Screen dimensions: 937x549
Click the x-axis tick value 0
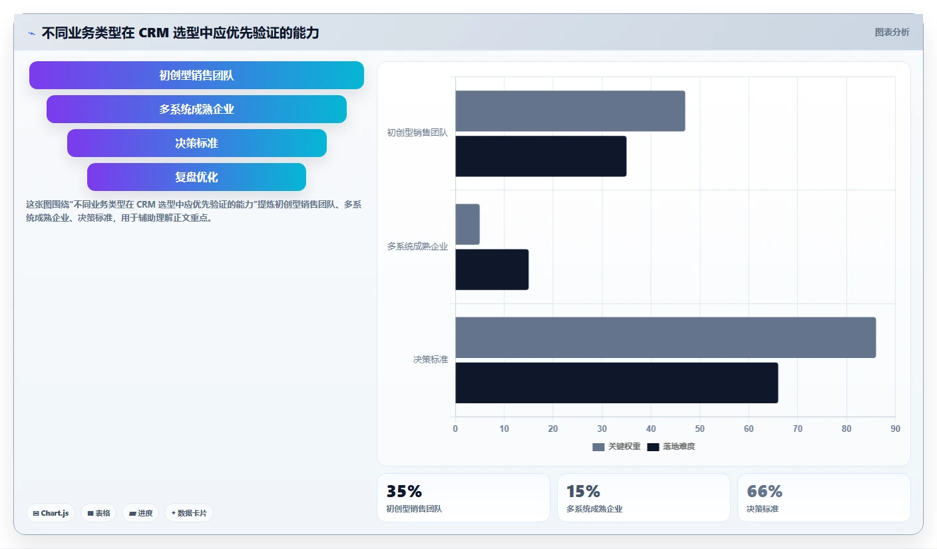point(455,429)
